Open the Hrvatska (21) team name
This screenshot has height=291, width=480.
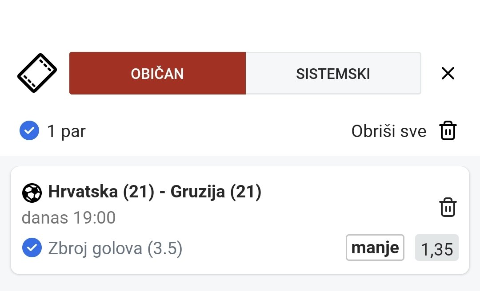101,192
